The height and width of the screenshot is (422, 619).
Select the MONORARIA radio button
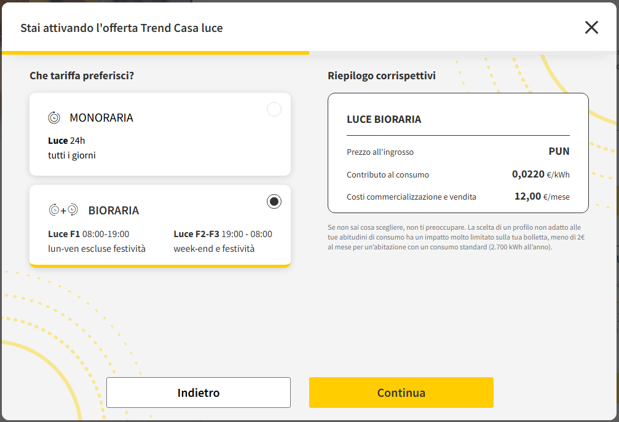(x=274, y=109)
